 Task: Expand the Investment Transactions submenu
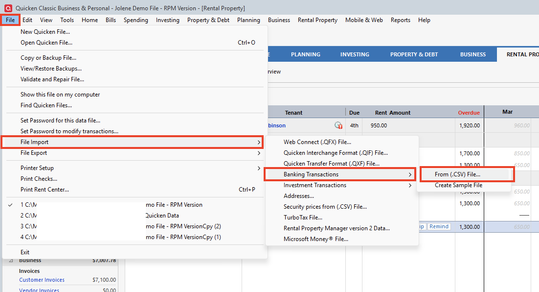(x=342, y=185)
